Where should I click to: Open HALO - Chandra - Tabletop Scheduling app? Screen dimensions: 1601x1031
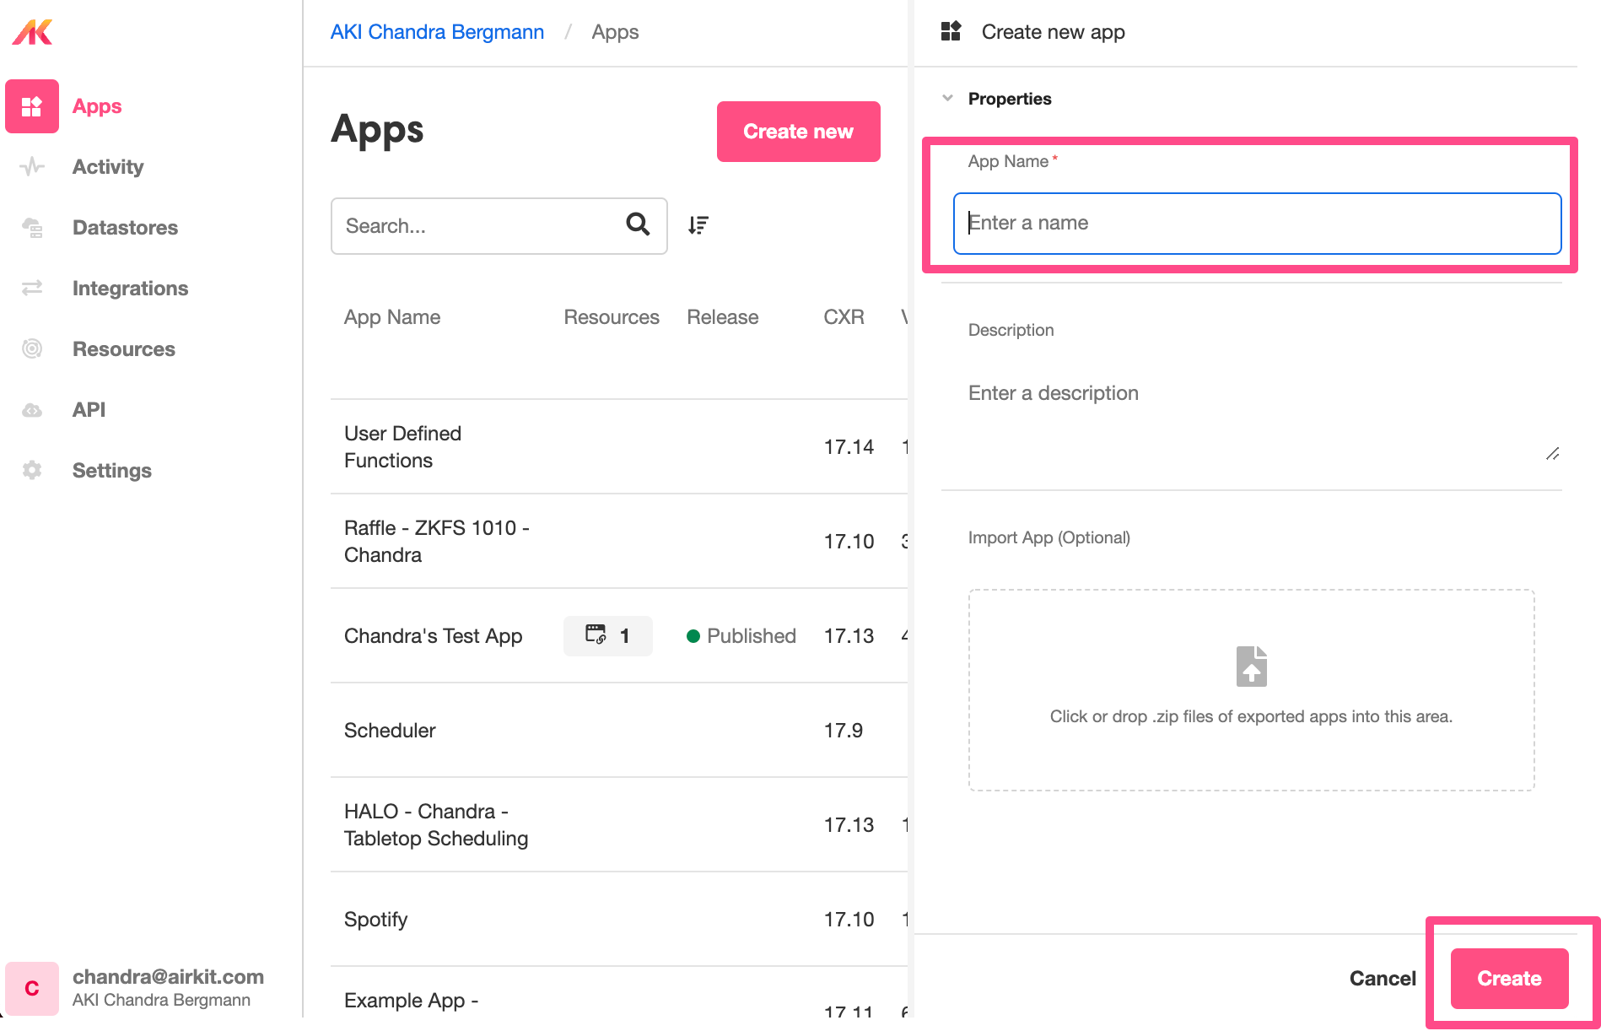point(619,825)
